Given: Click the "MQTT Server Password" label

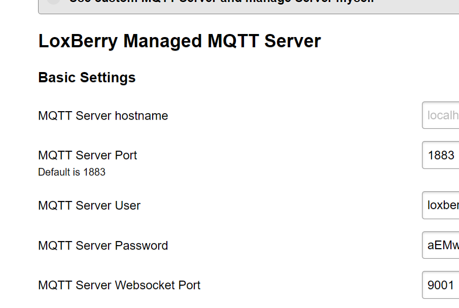Looking at the screenshot, I should 103,246.
